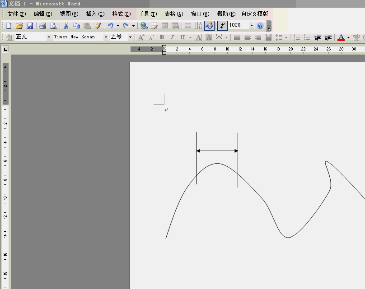Apply distributed alignment
365x289 pixels.
[x=268, y=37]
